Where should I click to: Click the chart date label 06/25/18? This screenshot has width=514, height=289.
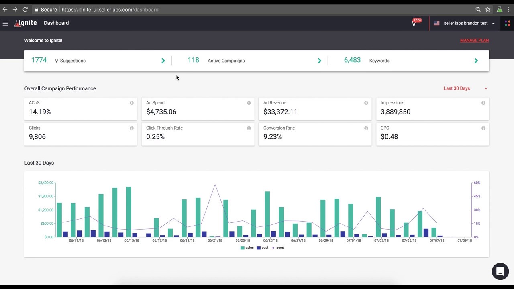pos(270,240)
